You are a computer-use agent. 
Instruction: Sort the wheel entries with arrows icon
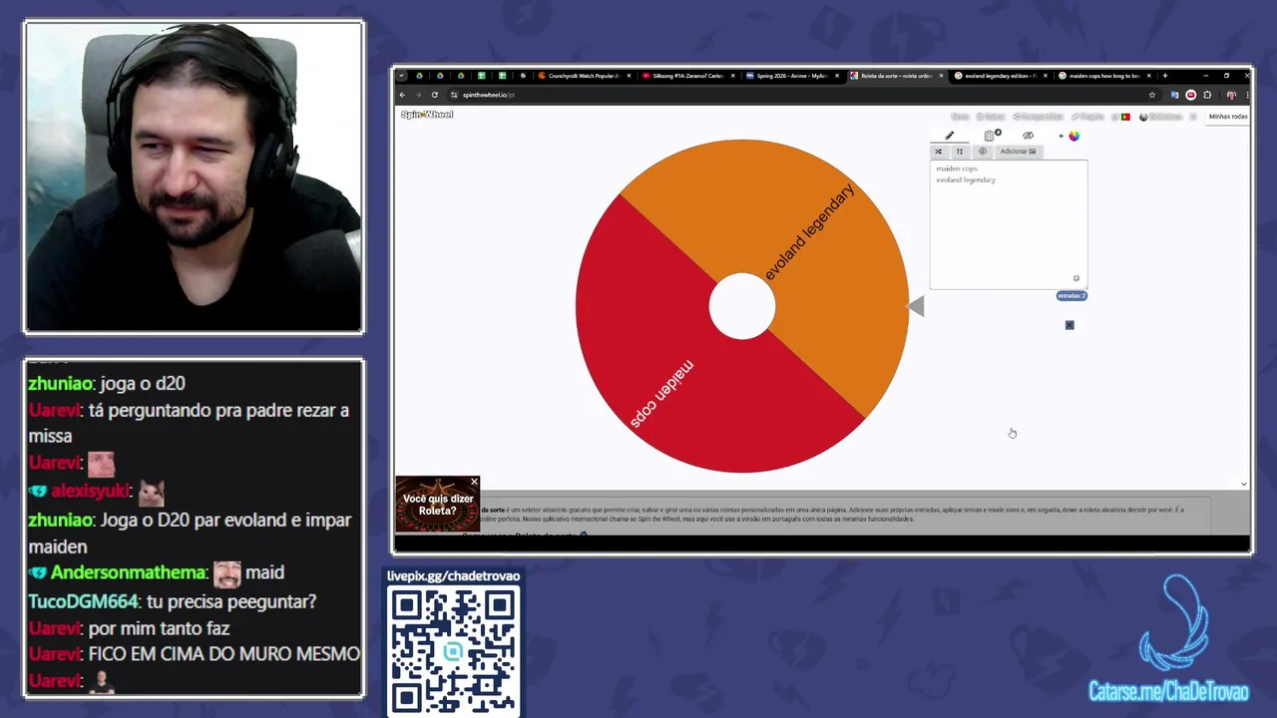coord(960,152)
